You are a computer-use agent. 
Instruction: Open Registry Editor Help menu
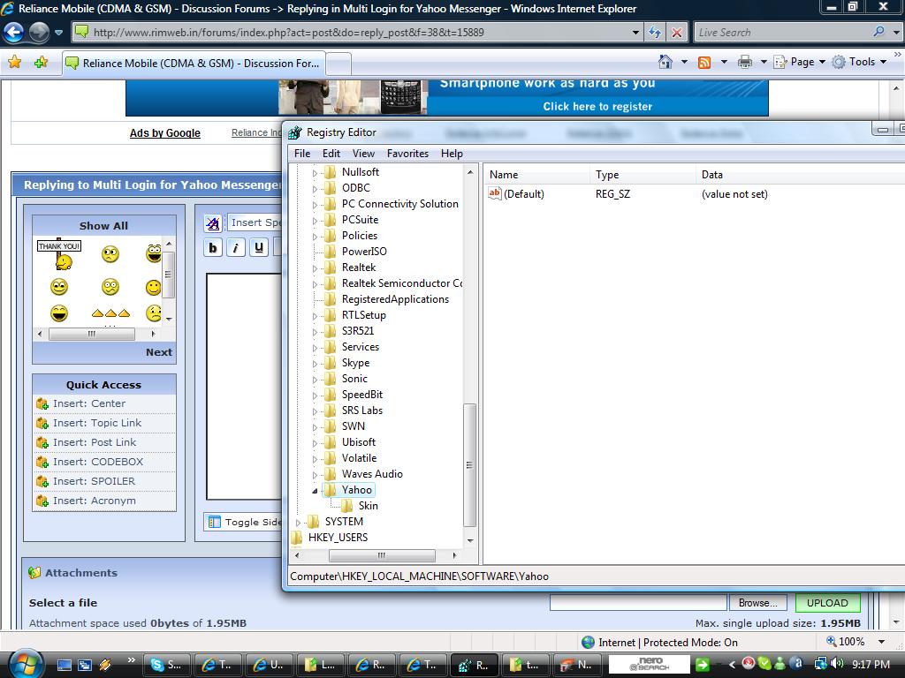point(452,154)
